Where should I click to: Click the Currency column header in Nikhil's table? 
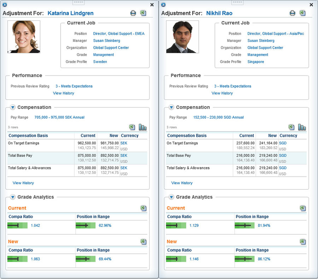click(288, 135)
